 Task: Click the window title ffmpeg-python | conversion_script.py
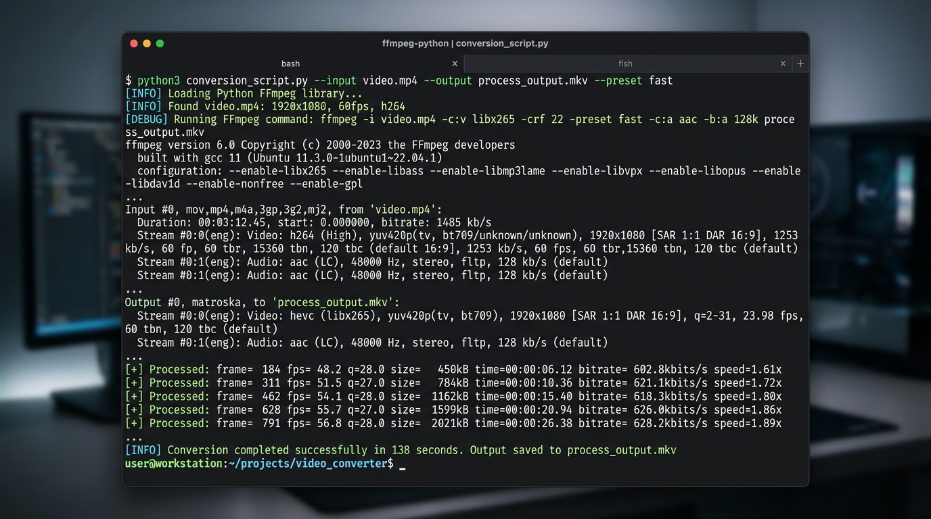pos(465,43)
